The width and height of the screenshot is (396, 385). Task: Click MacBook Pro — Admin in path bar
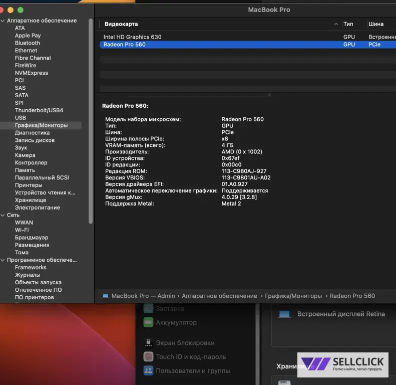click(143, 296)
